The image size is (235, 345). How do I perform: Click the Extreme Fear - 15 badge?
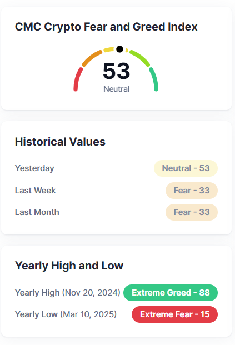pyautogui.click(x=174, y=314)
